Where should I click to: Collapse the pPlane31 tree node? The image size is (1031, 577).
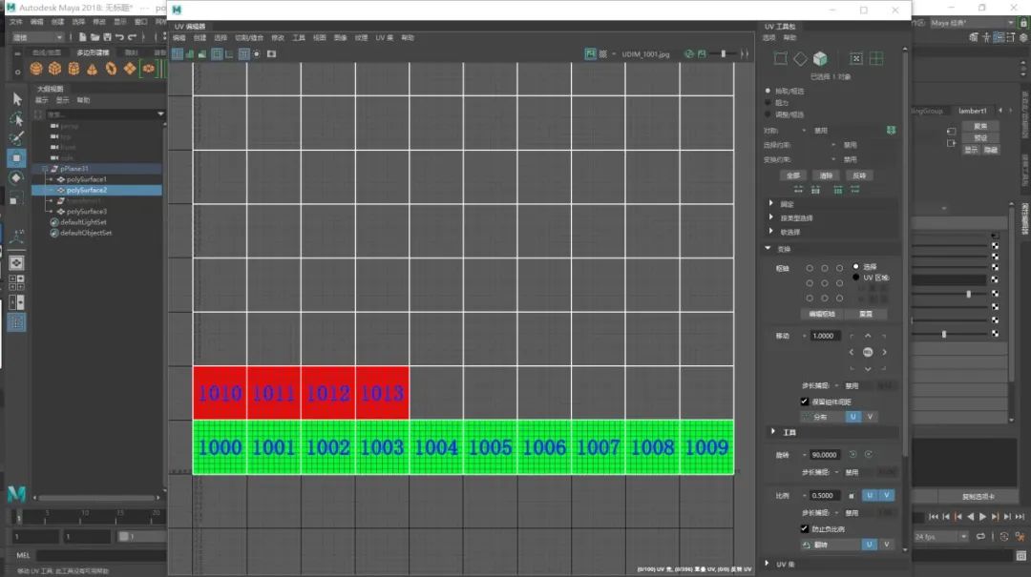[x=45, y=169]
